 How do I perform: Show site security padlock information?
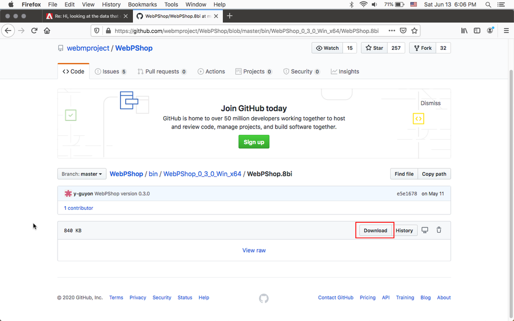point(108,31)
